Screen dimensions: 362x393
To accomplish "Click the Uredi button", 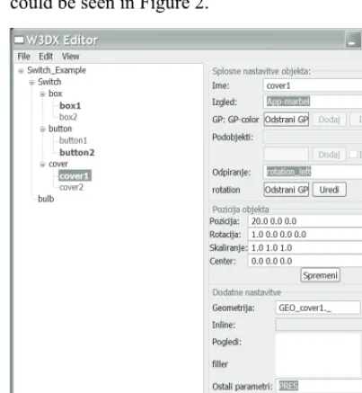I will pos(330,190).
